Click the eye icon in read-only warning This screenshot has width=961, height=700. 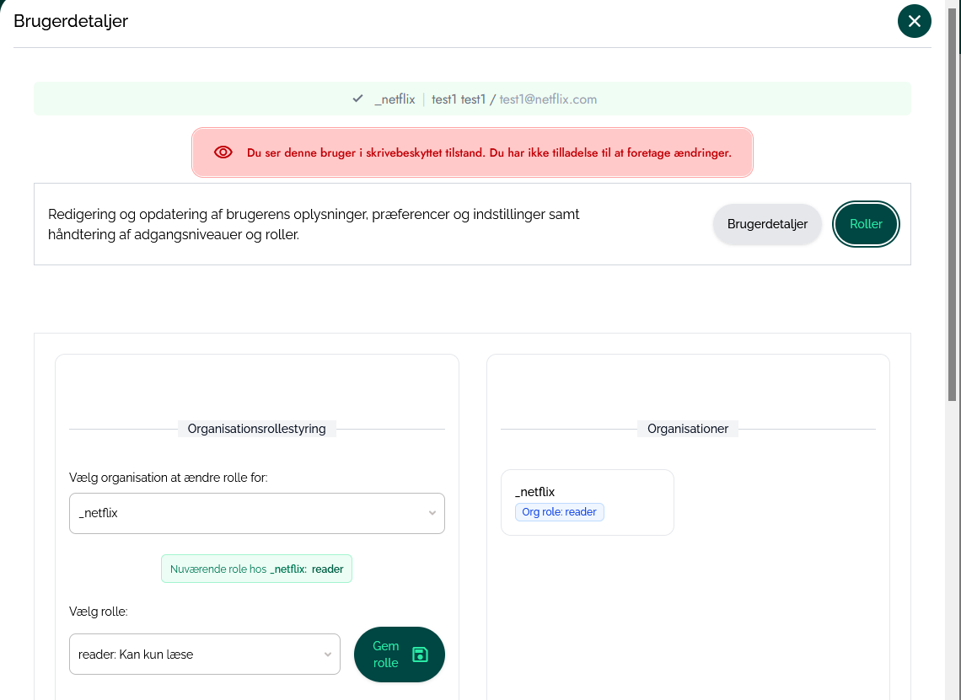223,152
